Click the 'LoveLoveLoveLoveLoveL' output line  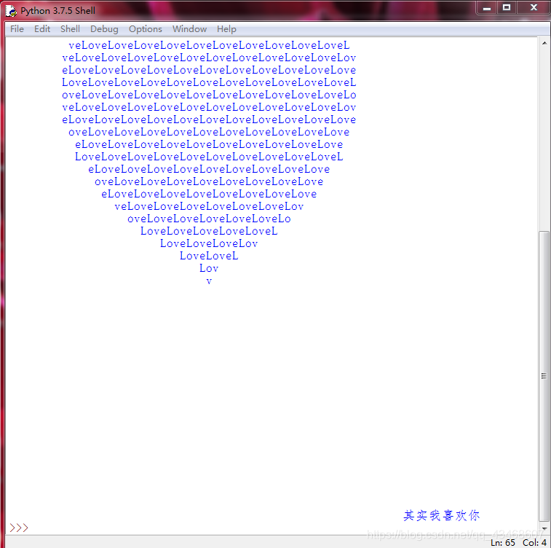coord(209,231)
